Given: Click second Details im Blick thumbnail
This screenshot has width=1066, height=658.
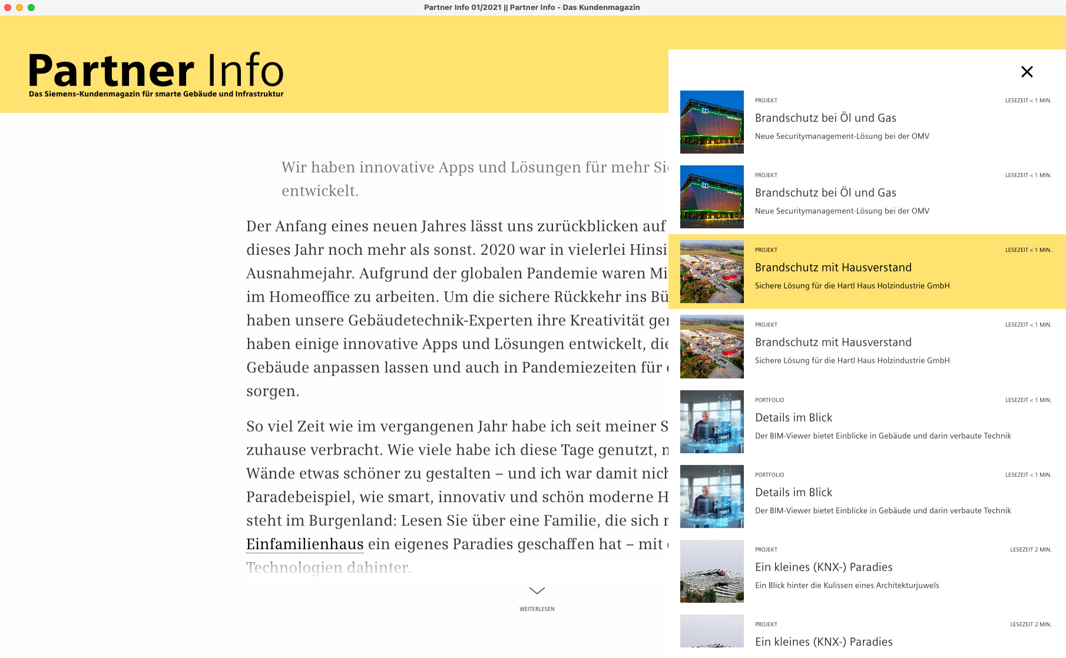Looking at the screenshot, I should (x=711, y=496).
